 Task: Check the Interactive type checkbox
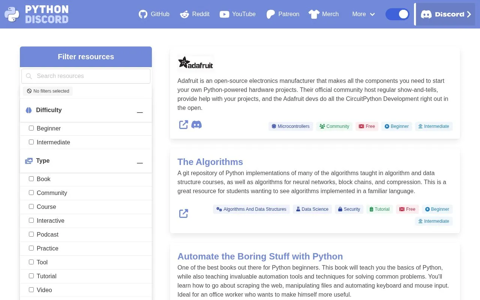pyautogui.click(x=31, y=220)
